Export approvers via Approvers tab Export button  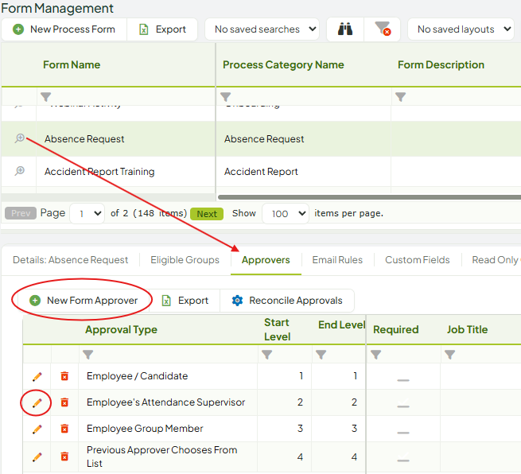coord(185,301)
